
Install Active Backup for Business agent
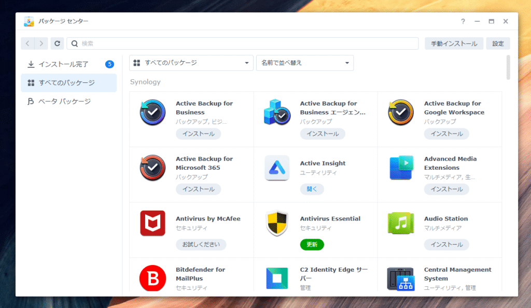[323, 134]
